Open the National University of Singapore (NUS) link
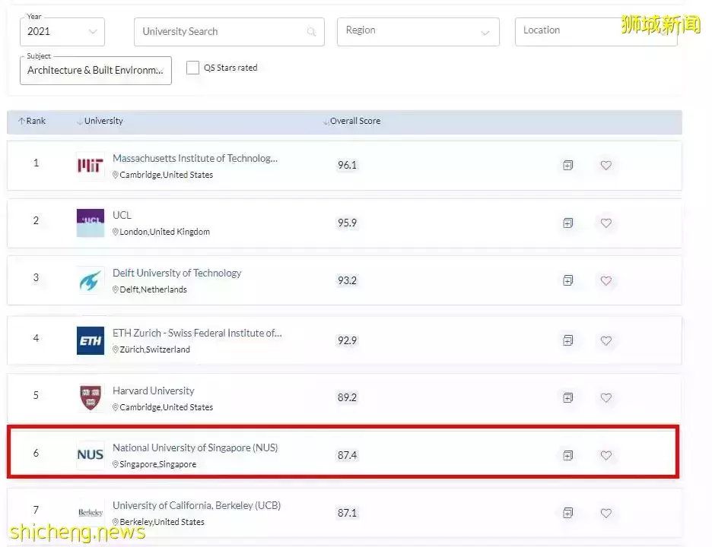 (195, 448)
